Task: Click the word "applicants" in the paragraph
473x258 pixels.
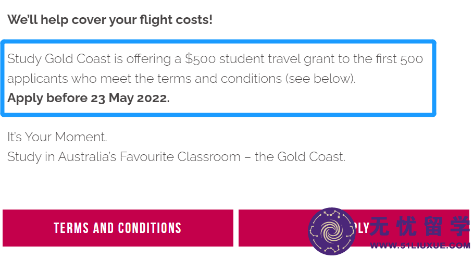Action: point(38,79)
